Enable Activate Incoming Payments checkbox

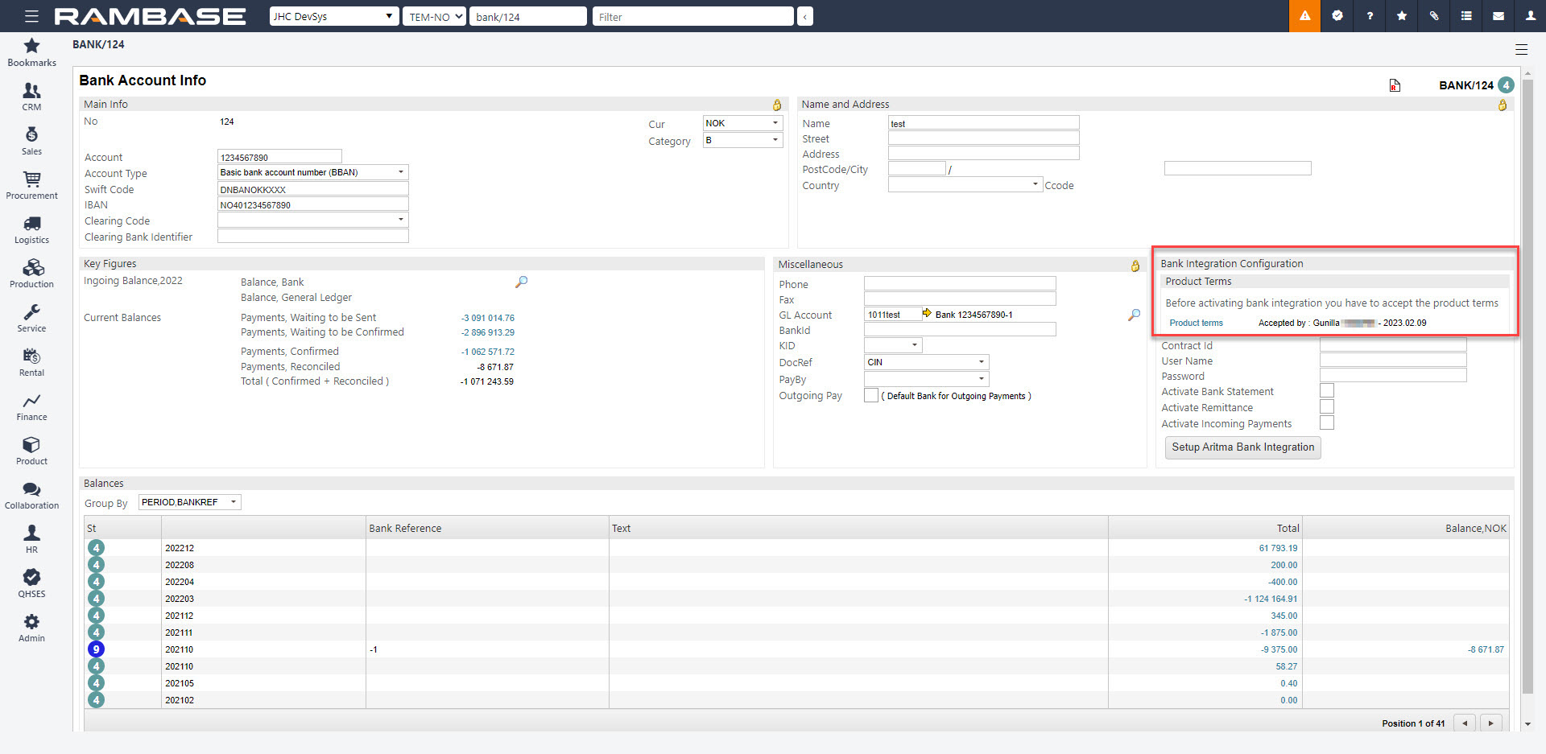1327,422
